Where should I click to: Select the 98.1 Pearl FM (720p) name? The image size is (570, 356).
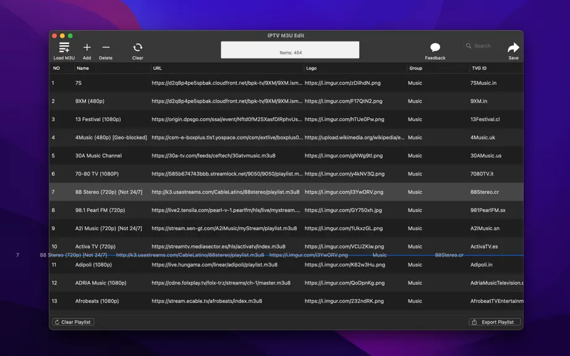[100, 210]
